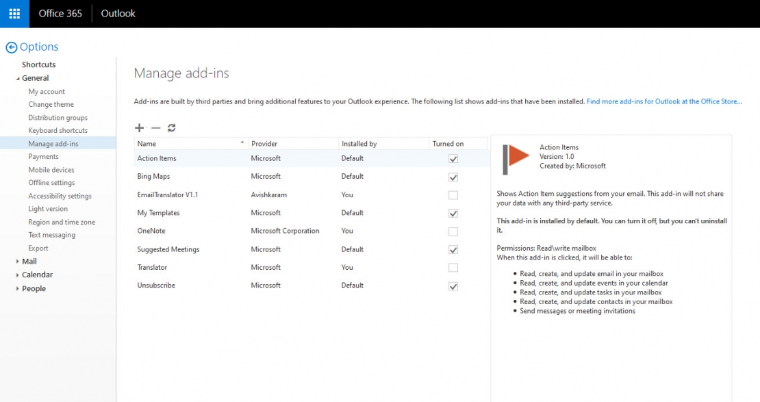Expand the Calendar section
The width and height of the screenshot is (760, 402).
click(x=17, y=275)
